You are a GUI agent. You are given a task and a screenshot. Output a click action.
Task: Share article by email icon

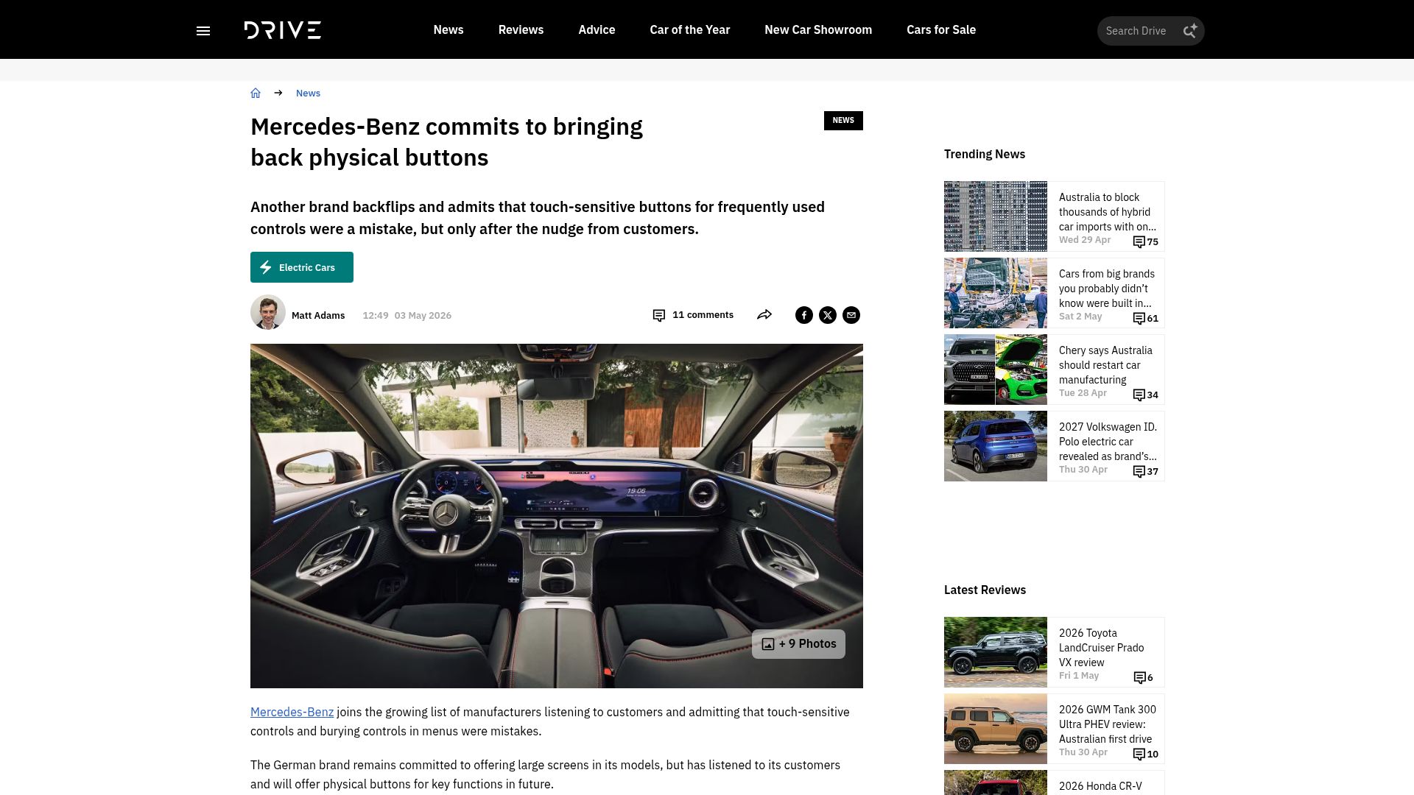click(x=851, y=315)
